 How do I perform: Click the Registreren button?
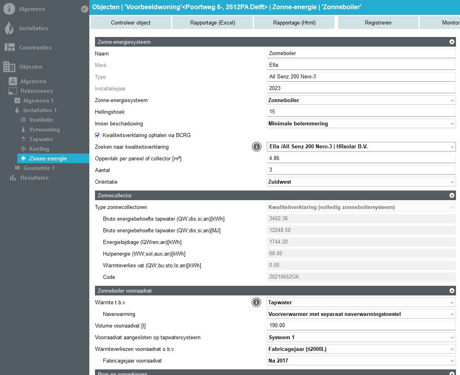point(378,23)
